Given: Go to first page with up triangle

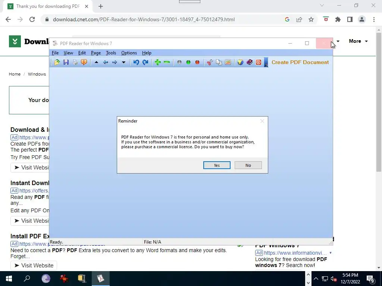Looking at the screenshot, I should 96,62.
